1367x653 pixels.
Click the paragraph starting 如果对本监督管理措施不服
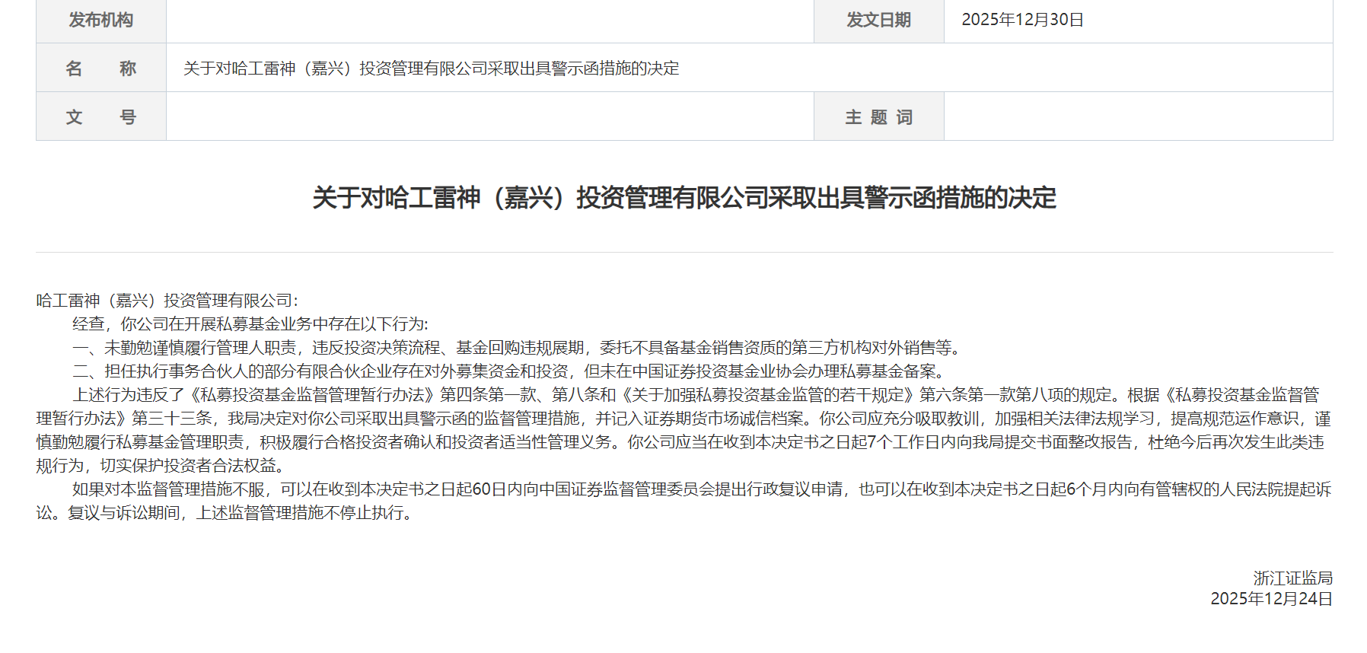click(683, 501)
